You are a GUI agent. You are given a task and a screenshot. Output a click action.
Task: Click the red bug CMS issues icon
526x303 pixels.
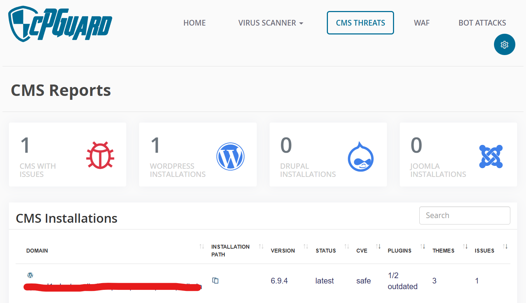coord(100,155)
